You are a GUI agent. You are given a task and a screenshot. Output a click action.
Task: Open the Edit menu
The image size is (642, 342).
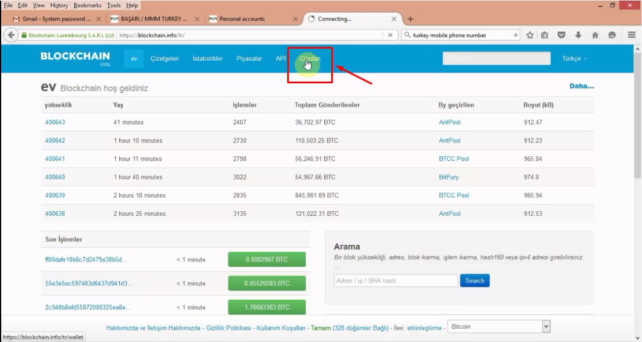(23, 5)
